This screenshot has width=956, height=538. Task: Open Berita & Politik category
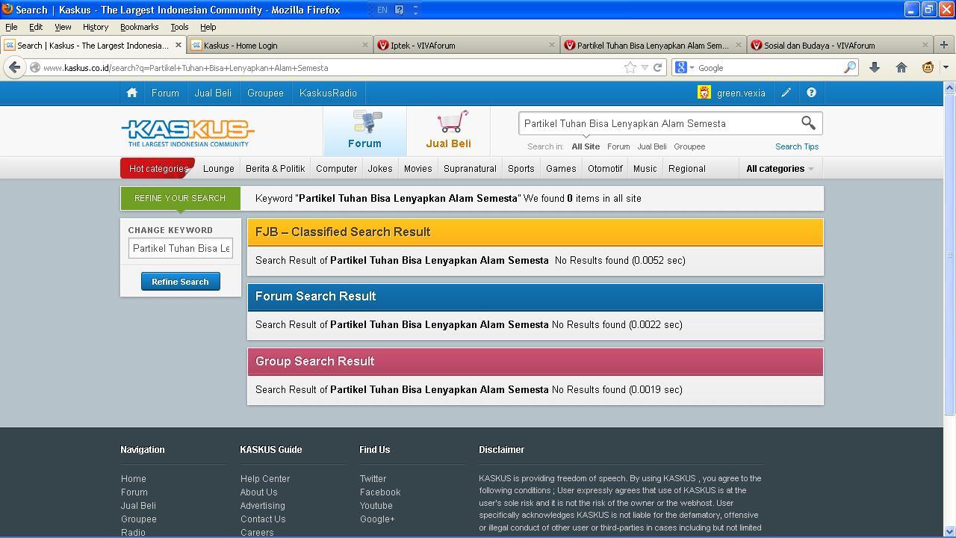(x=275, y=168)
